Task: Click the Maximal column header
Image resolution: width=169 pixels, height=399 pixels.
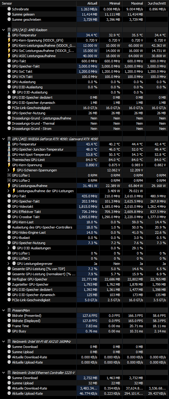Action: [x=134, y=3]
